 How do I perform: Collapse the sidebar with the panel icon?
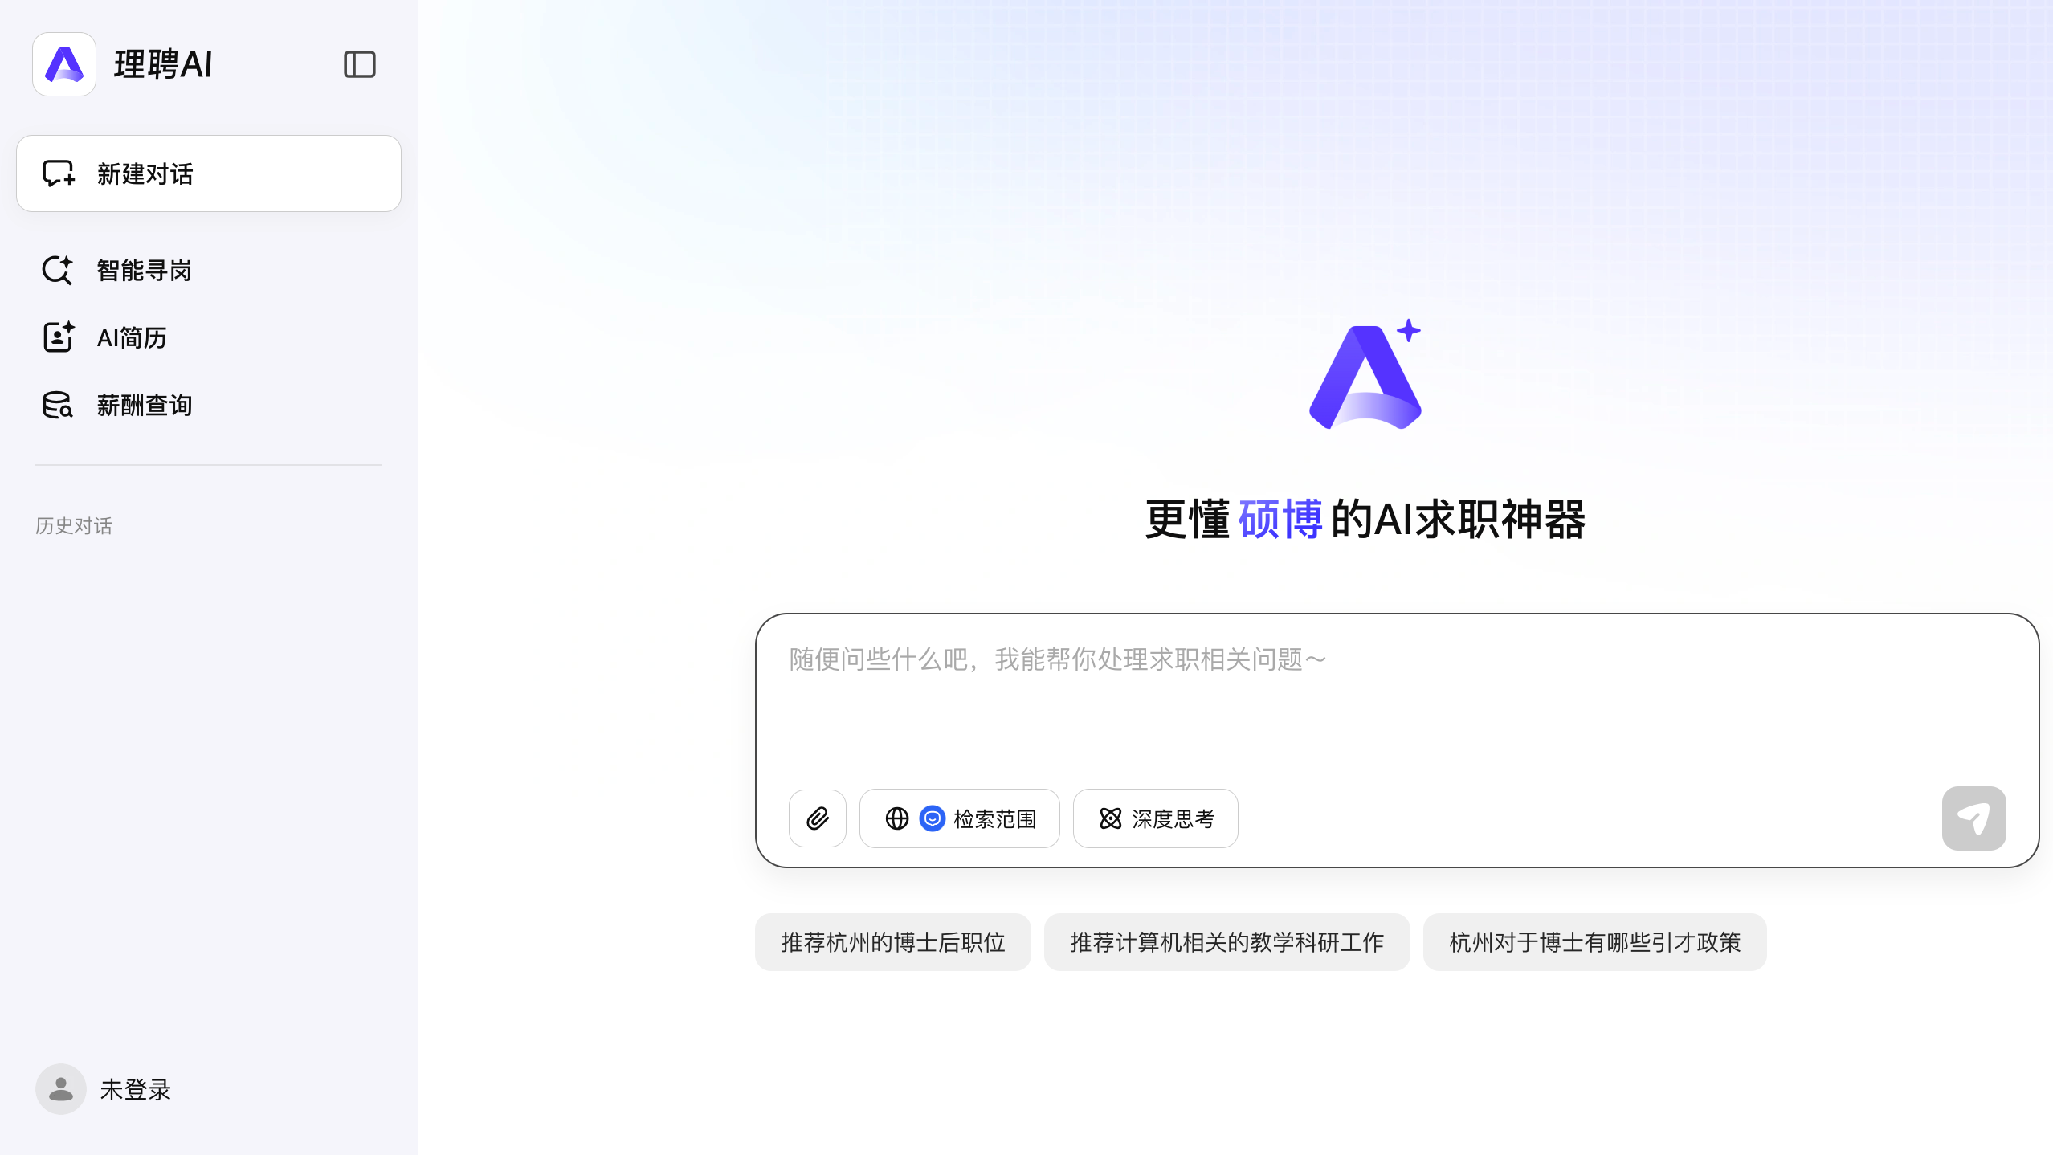click(x=359, y=64)
